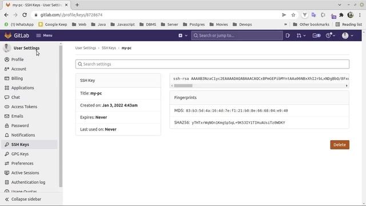Screen dimensions: 366x206
Task: Open the Menu hamburger button
Action: 45,35
